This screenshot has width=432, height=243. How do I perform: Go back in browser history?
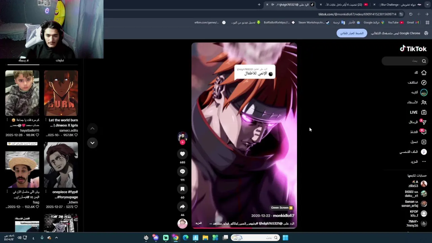(427, 14)
